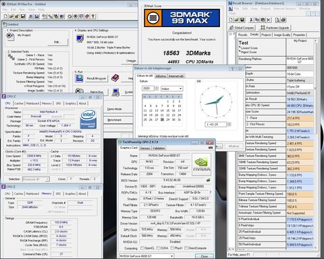The width and height of the screenshot is (324, 259).
Task: Open the Sensors tab in GPU-Z
Action: coord(145,148)
